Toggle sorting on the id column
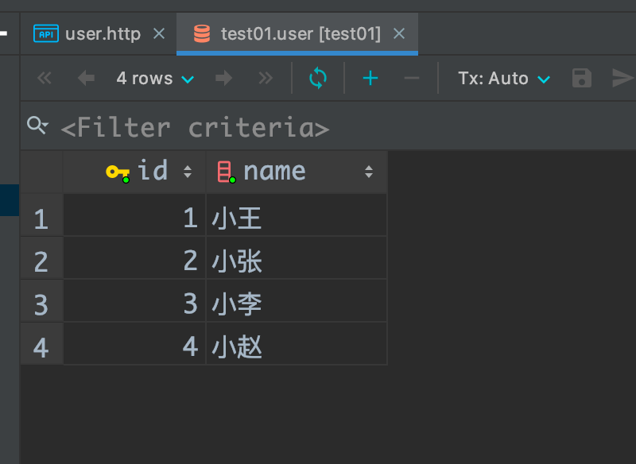Viewport: 636px width, 464px height. (x=187, y=171)
